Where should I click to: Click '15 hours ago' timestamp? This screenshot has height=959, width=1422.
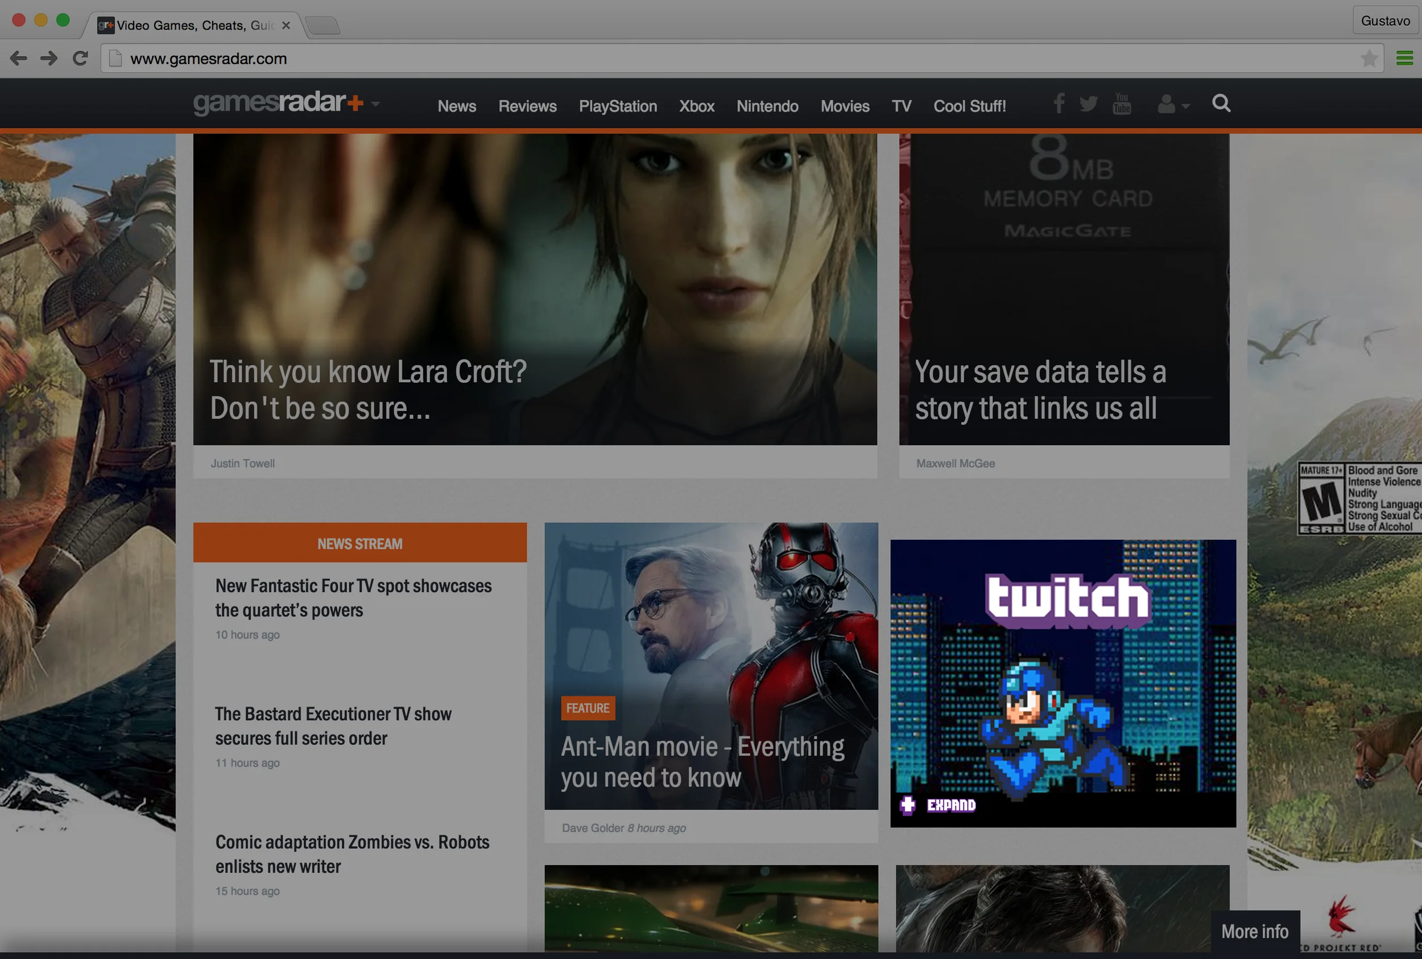click(247, 891)
